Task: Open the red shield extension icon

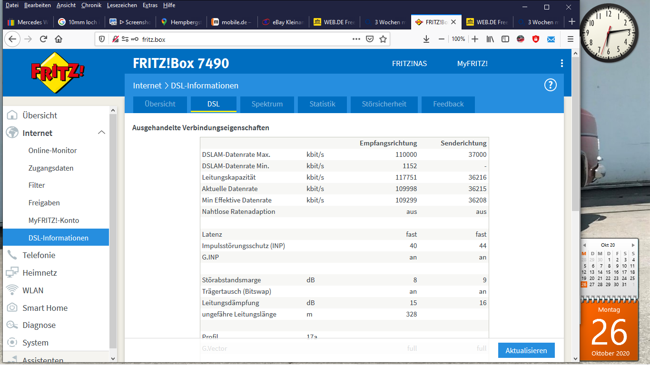Action: click(536, 39)
